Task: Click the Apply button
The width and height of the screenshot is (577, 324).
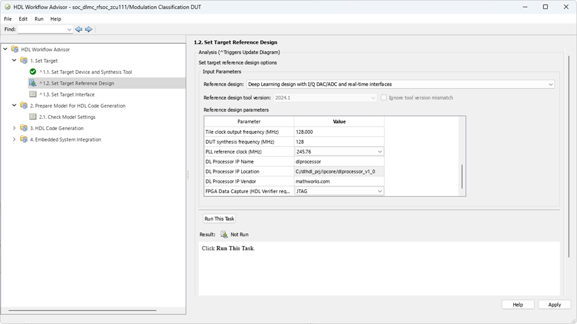Action: point(554,305)
